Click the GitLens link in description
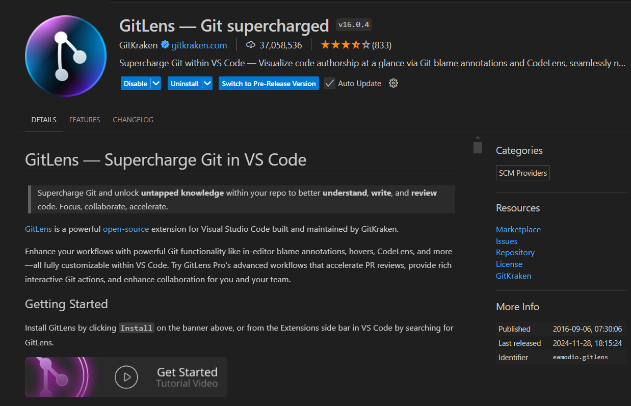631x406 pixels. [x=38, y=229]
